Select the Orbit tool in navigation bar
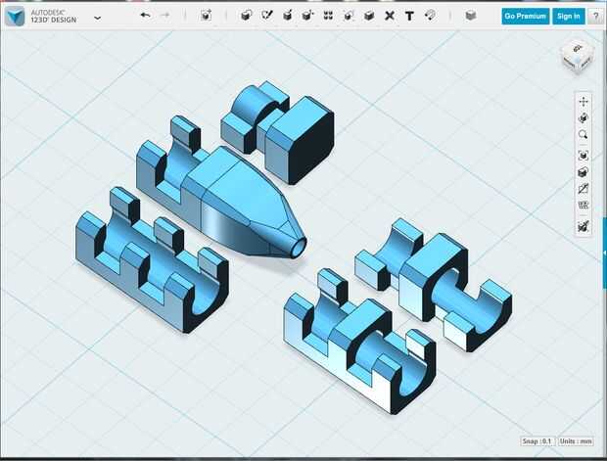 tap(584, 118)
